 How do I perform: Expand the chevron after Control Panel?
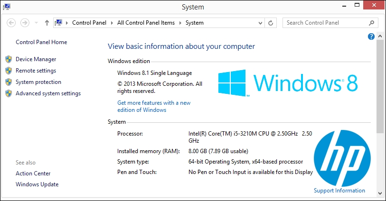(112, 23)
